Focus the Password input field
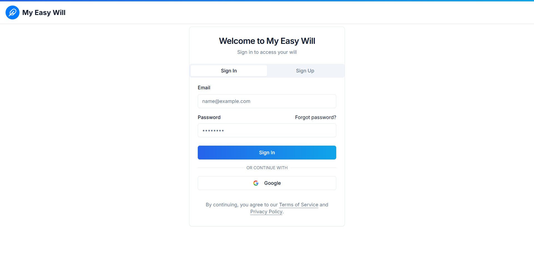 [267, 130]
